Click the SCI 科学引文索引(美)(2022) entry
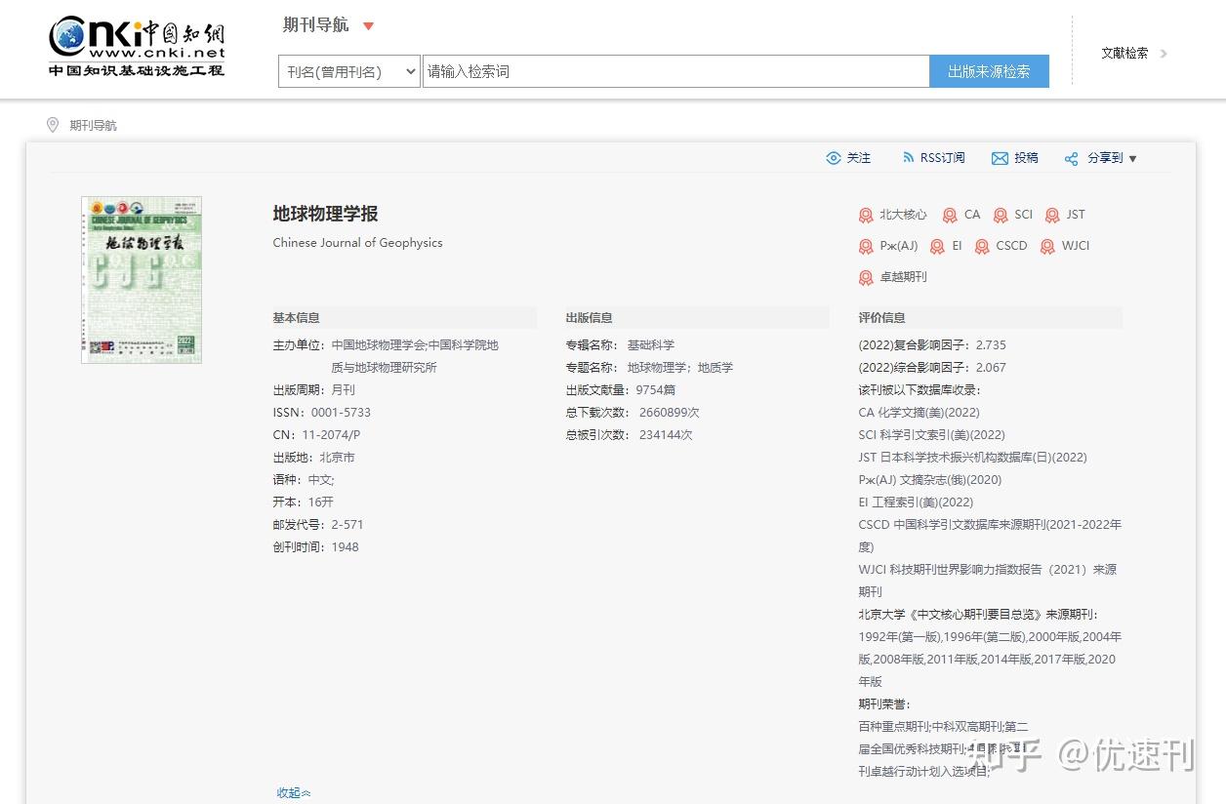 931,435
